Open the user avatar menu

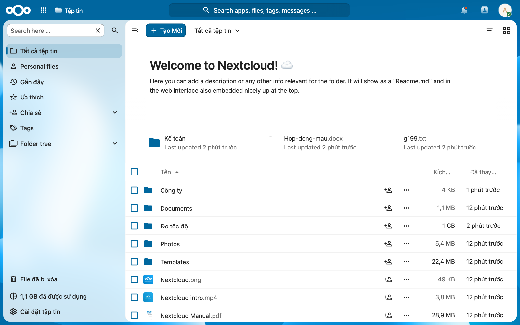pos(505,10)
